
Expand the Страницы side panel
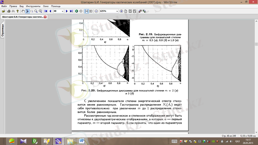tap(2, 31)
